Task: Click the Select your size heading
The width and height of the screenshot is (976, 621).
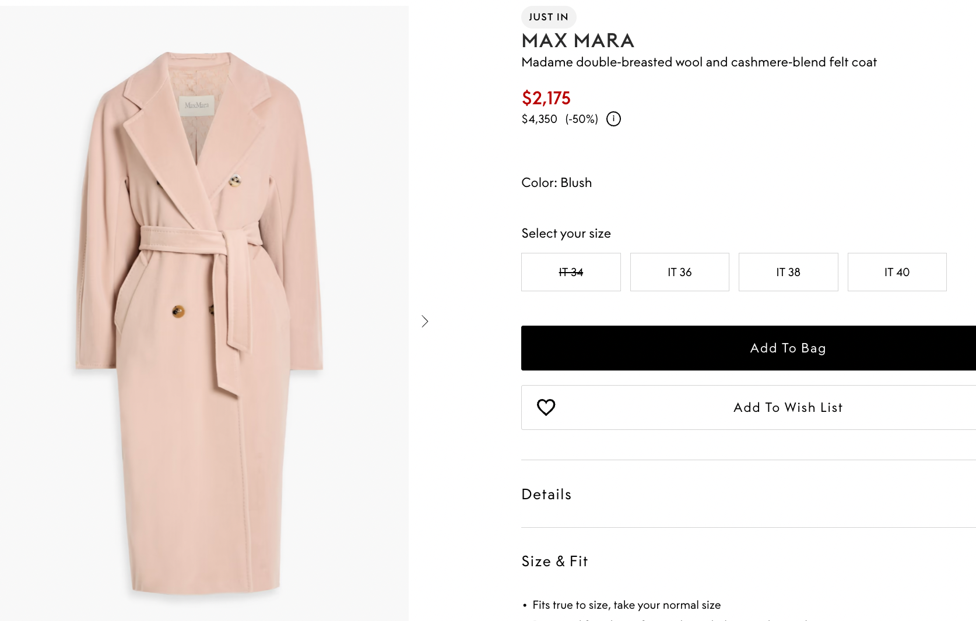Action: (566, 234)
